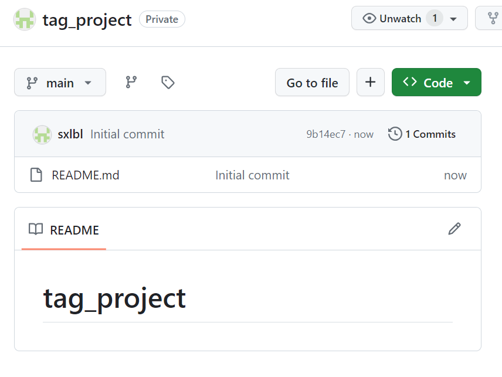Click the sxlbl username link
This screenshot has height=377, width=502.
pyautogui.click(x=70, y=134)
